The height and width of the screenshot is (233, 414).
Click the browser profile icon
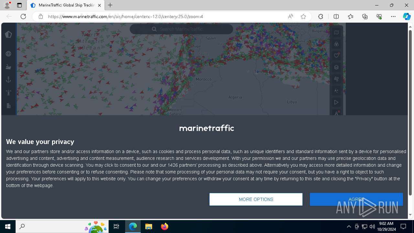[7, 5]
